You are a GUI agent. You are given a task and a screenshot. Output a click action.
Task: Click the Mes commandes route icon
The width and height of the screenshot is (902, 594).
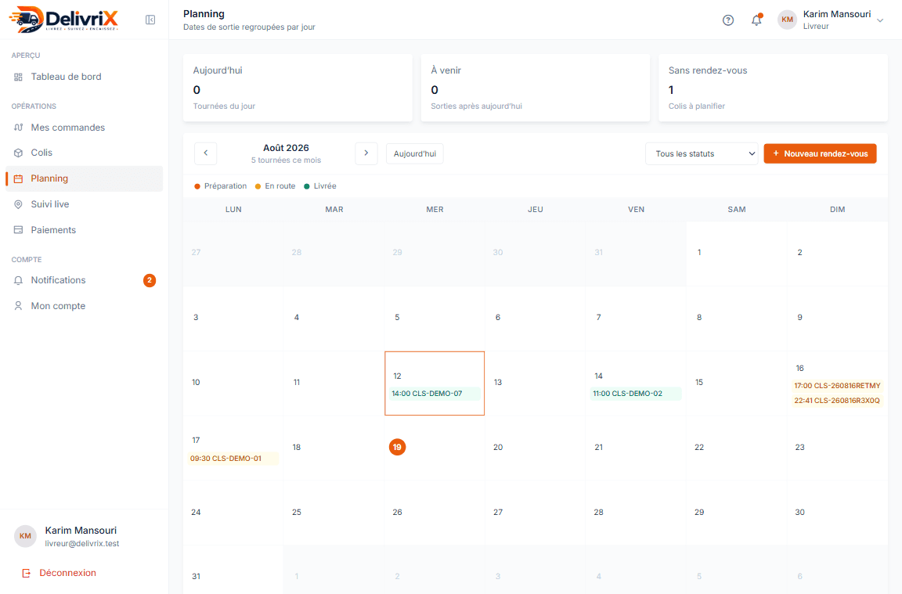(x=19, y=128)
